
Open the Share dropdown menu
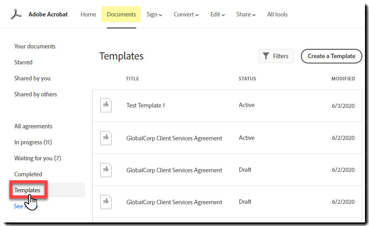tap(246, 14)
